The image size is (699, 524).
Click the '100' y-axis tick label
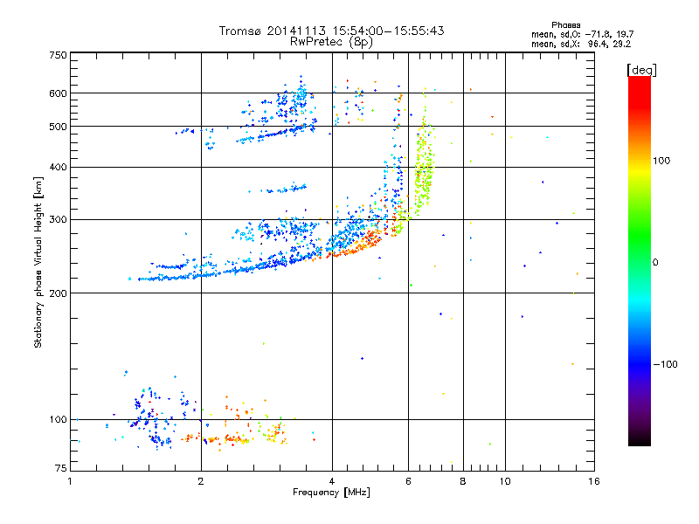pyautogui.click(x=58, y=419)
